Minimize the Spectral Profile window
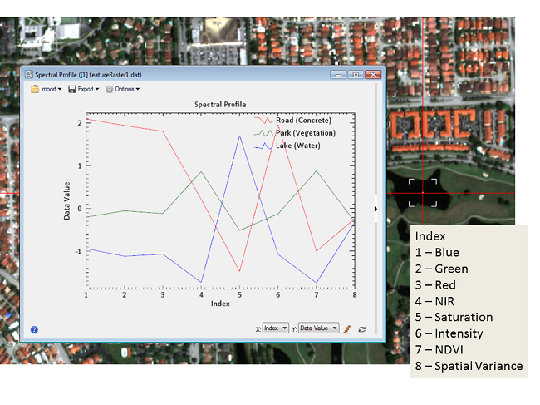 tap(338, 74)
